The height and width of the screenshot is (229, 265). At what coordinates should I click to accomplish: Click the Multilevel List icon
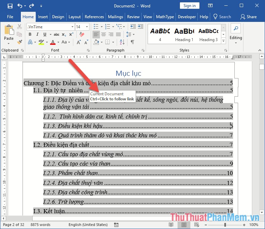119,27
